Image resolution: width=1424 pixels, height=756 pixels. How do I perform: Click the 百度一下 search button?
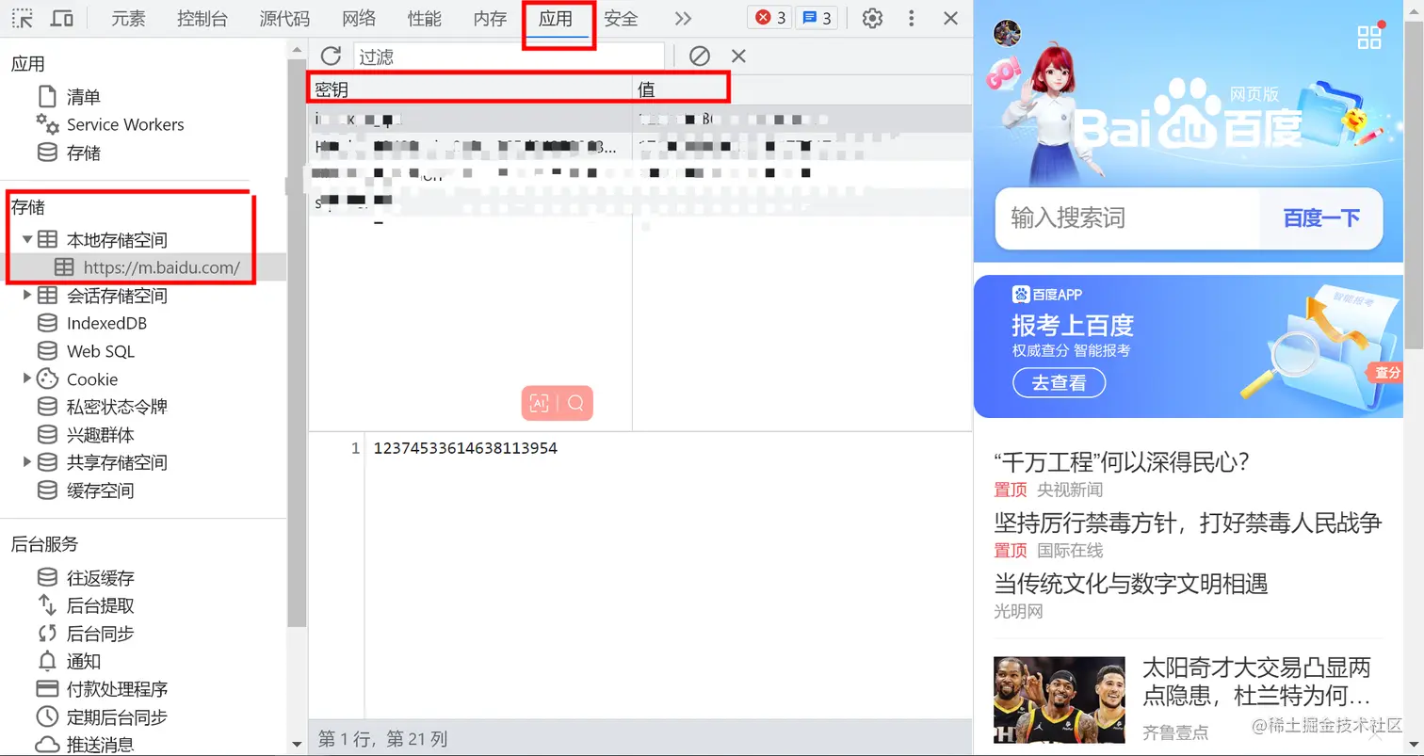tap(1321, 218)
